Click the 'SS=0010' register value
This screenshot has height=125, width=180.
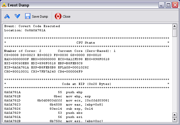coord(94,55)
